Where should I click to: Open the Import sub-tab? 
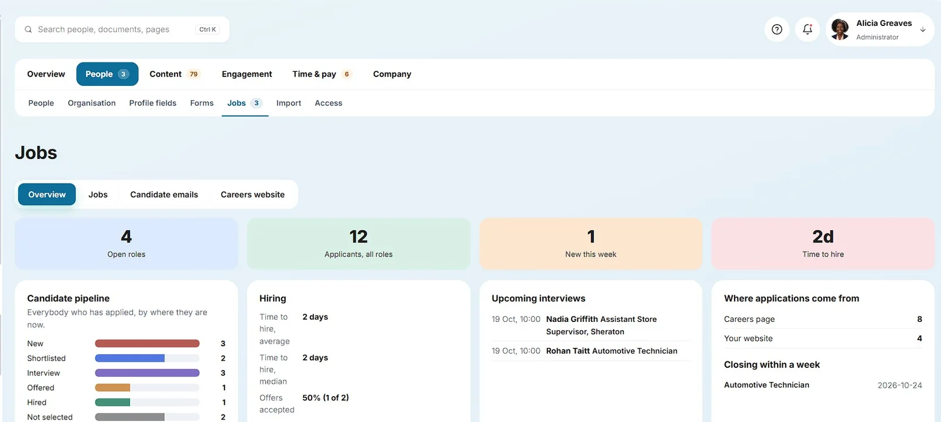coord(289,103)
